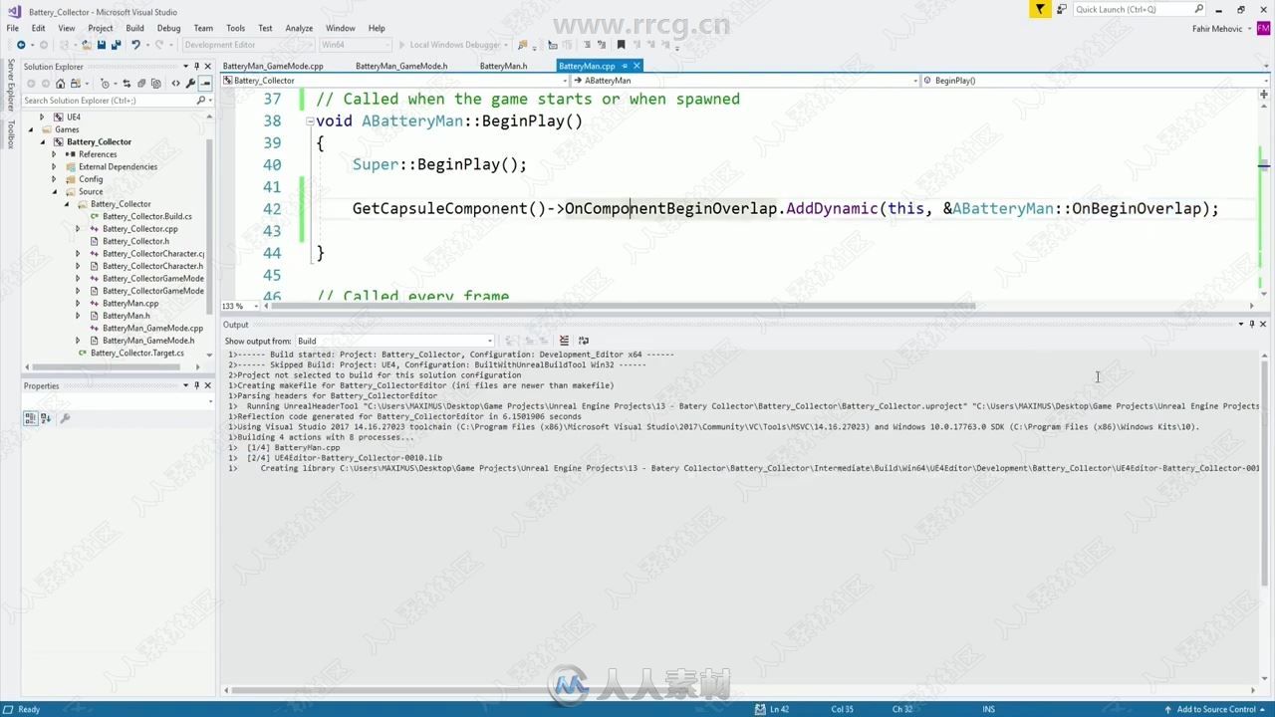1275x717 pixels.
Task: Pin the Output panel auto-hide icon
Action: [x=1253, y=325]
